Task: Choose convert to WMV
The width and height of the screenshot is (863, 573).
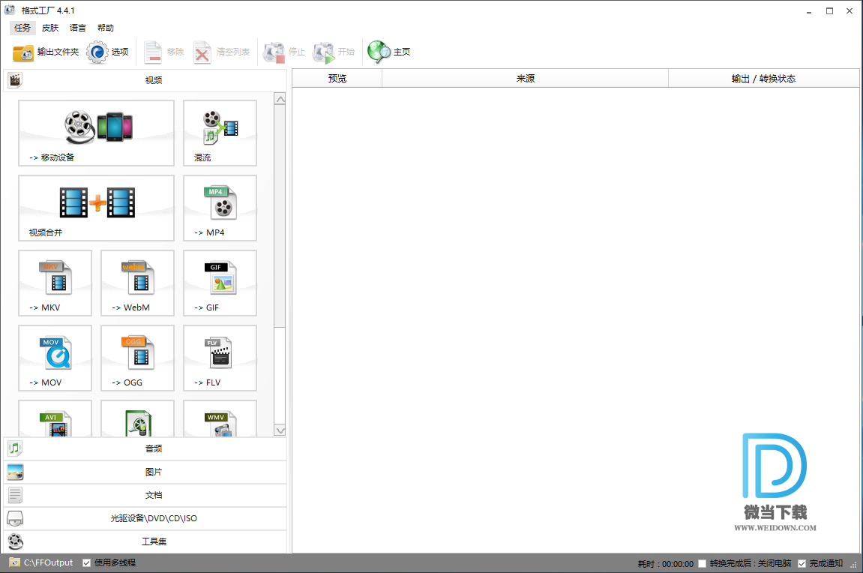Action: 220,419
